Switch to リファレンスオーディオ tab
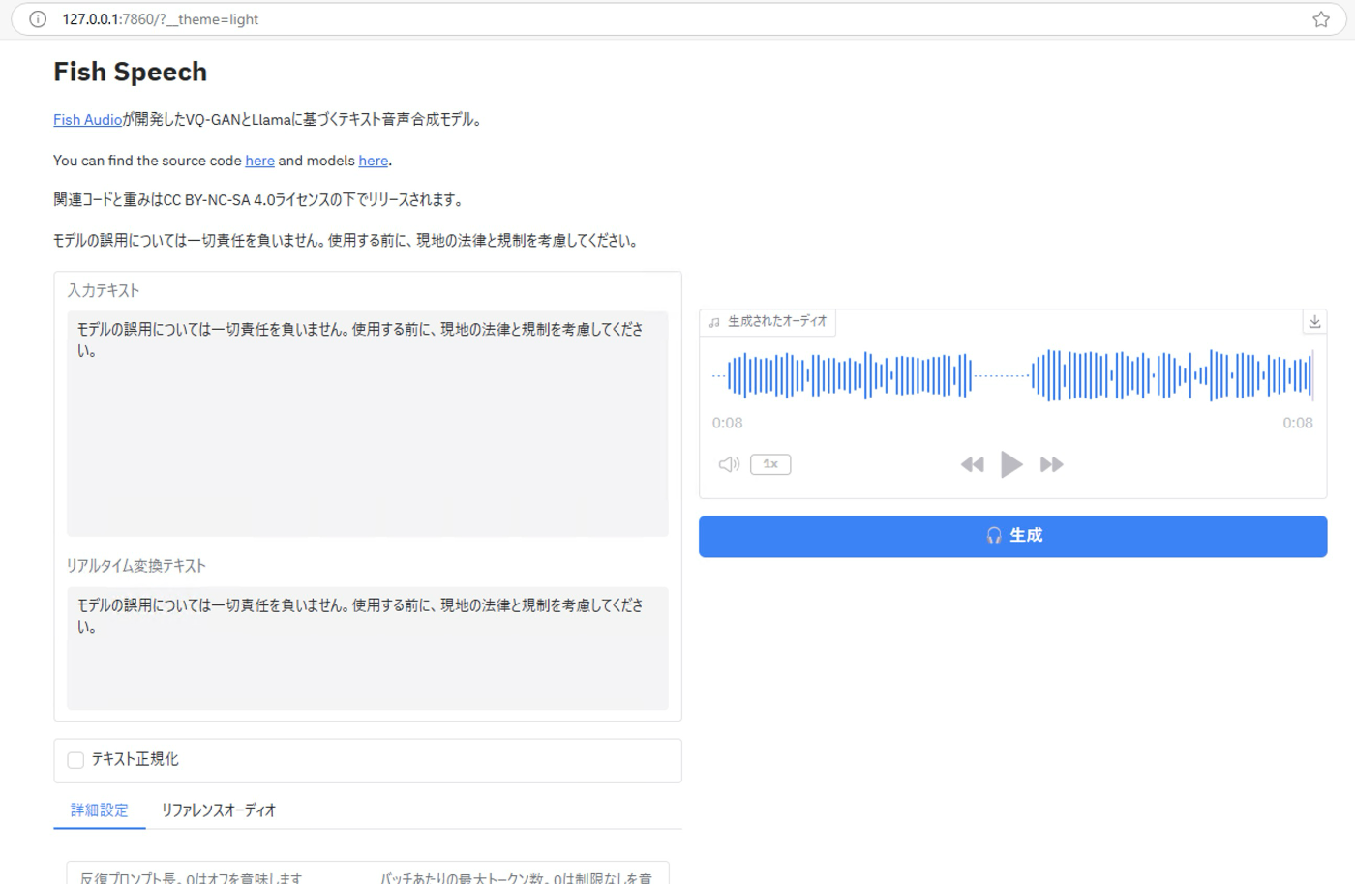The image size is (1355, 884). pos(219,810)
